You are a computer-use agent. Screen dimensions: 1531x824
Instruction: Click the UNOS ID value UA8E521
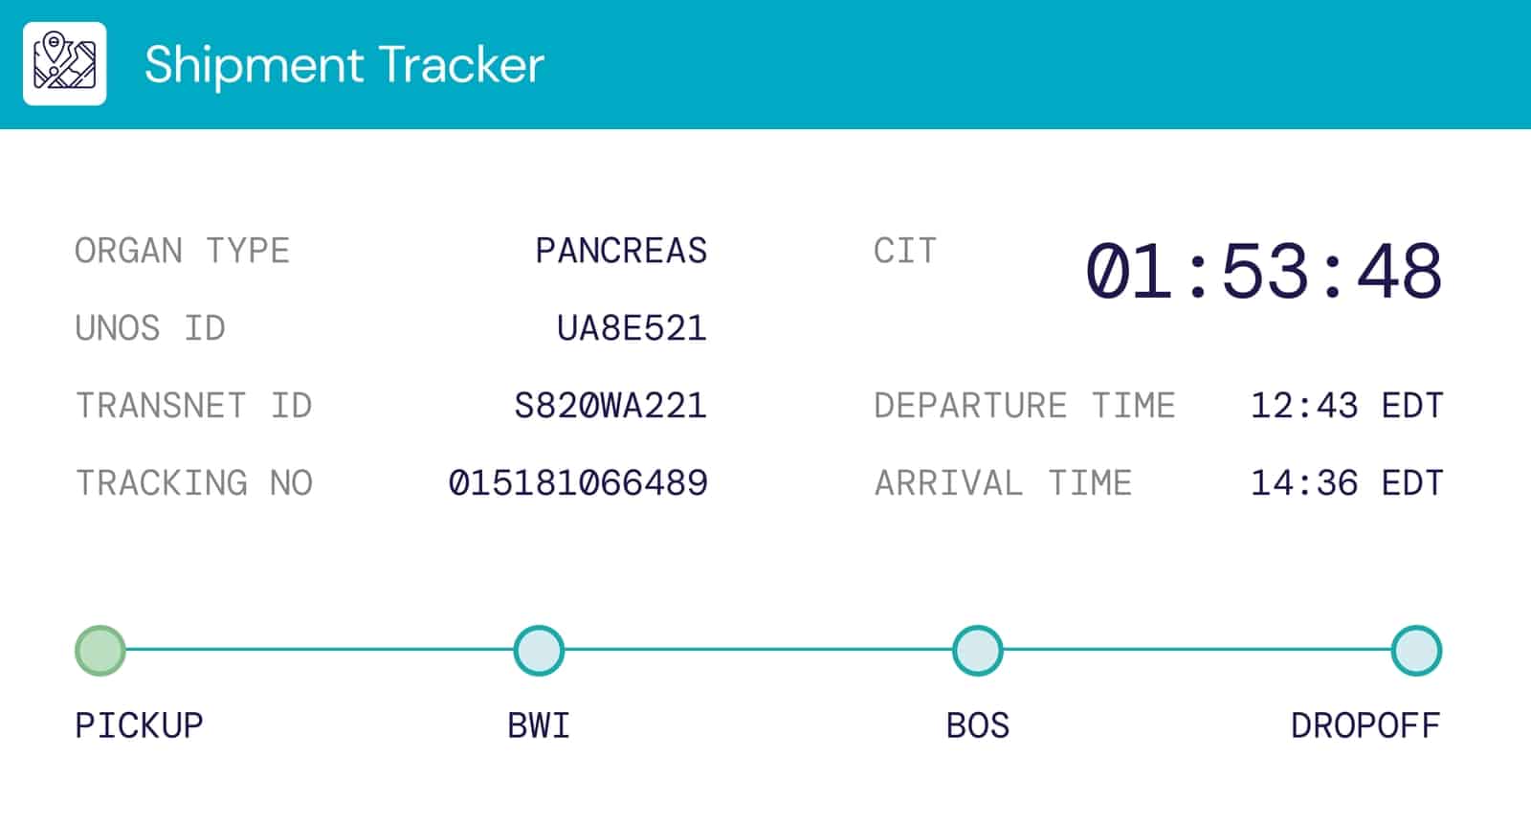point(632,328)
